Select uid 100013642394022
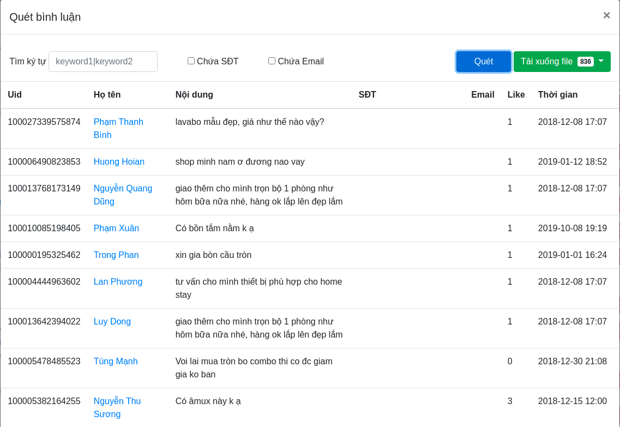 click(44, 322)
